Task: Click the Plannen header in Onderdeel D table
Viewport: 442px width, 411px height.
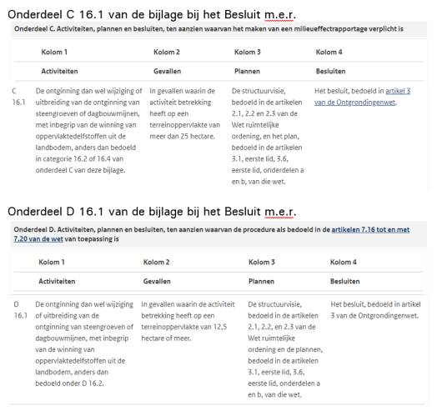Action: pyautogui.click(x=261, y=282)
